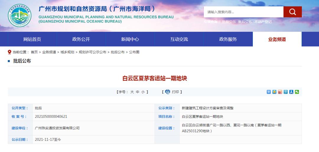Click the blue plus share icon
Screen dimensions: 319x152
(x=269, y=92)
